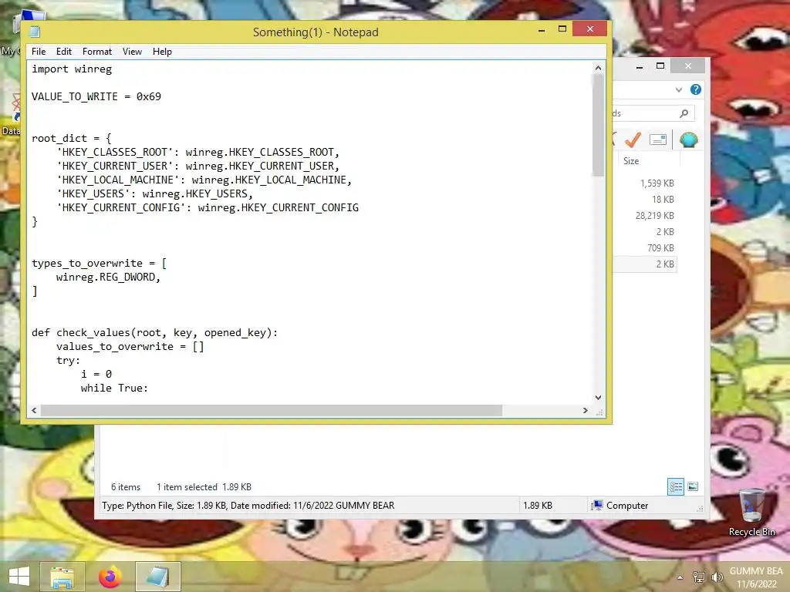Close the Explorer window

tap(688, 66)
